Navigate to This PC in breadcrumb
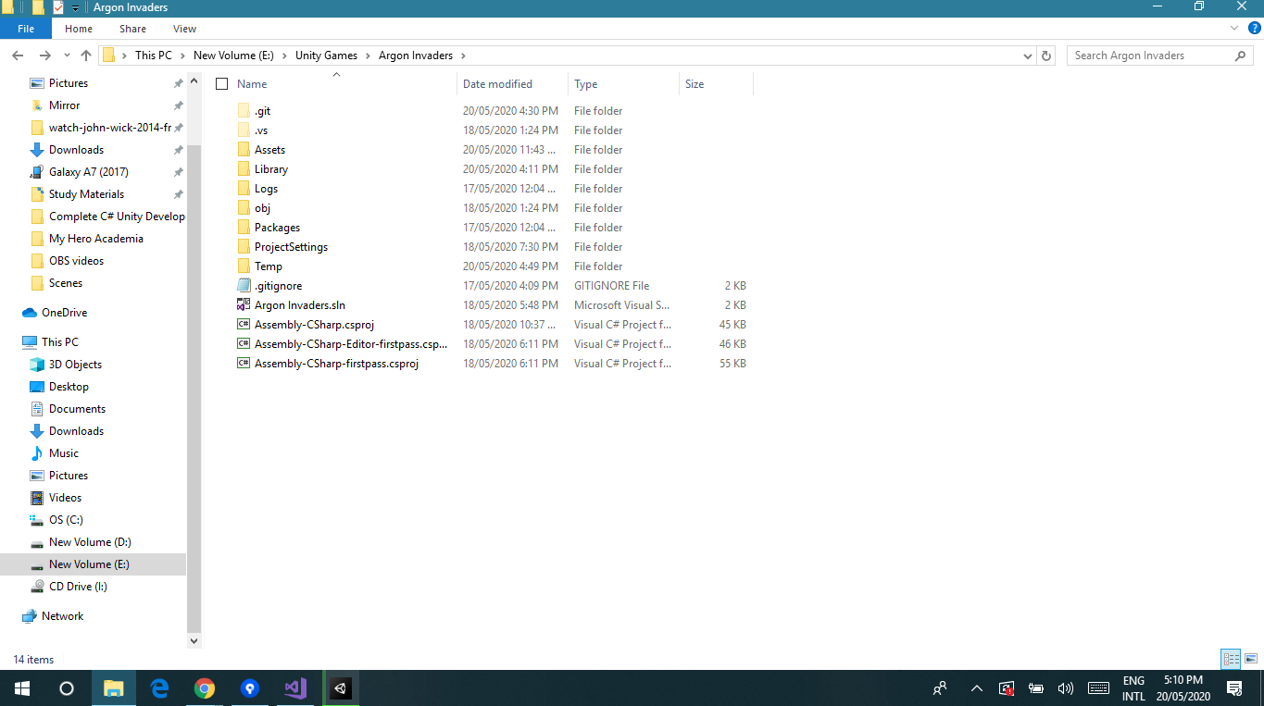The width and height of the screenshot is (1264, 706). click(153, 56)
